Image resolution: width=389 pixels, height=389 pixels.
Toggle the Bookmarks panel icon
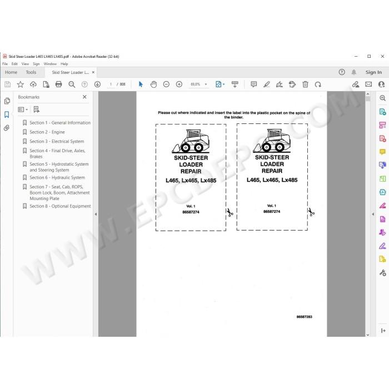7,114
